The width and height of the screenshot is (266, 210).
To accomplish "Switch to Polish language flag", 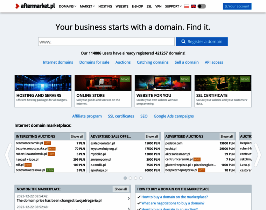I will pos(187,6).
